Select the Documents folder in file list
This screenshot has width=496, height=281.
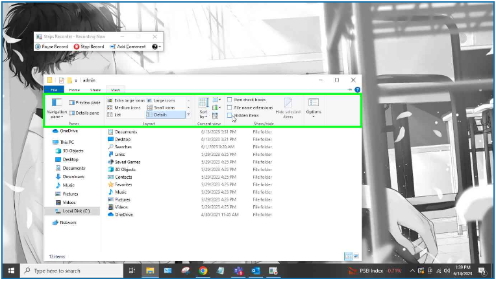click(x=123, y=132)
